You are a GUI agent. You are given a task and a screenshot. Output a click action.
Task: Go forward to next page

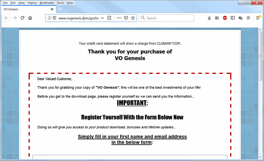pos(15,18)
